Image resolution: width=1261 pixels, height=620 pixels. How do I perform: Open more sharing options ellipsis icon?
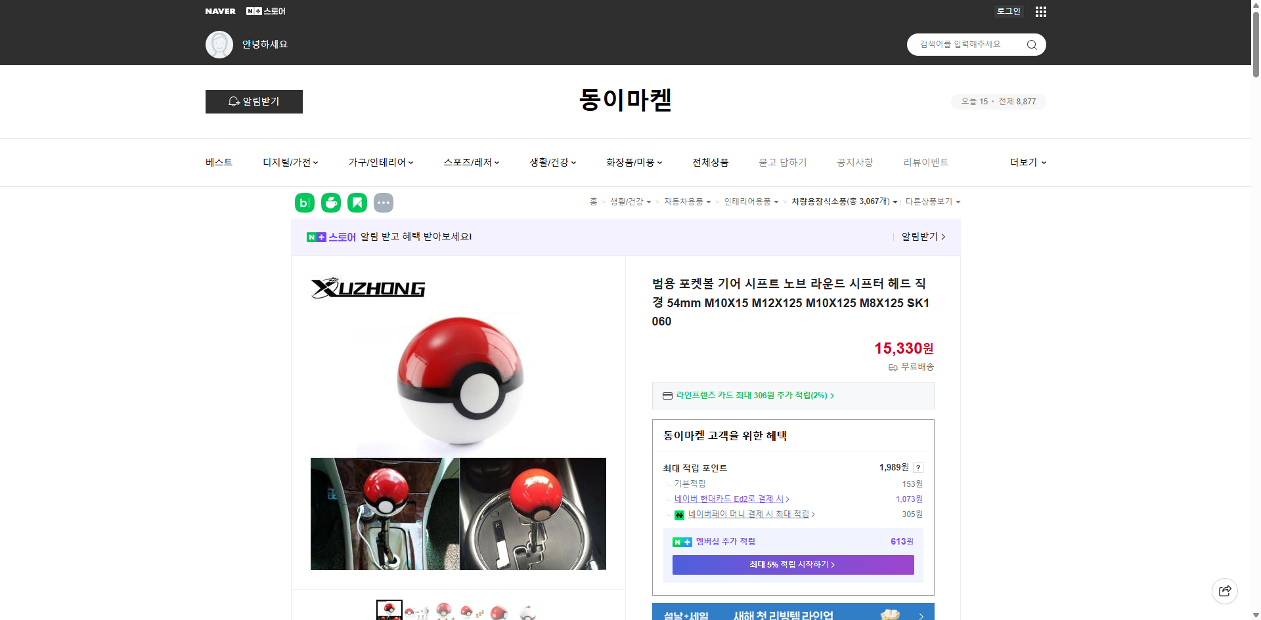(384, 203)
